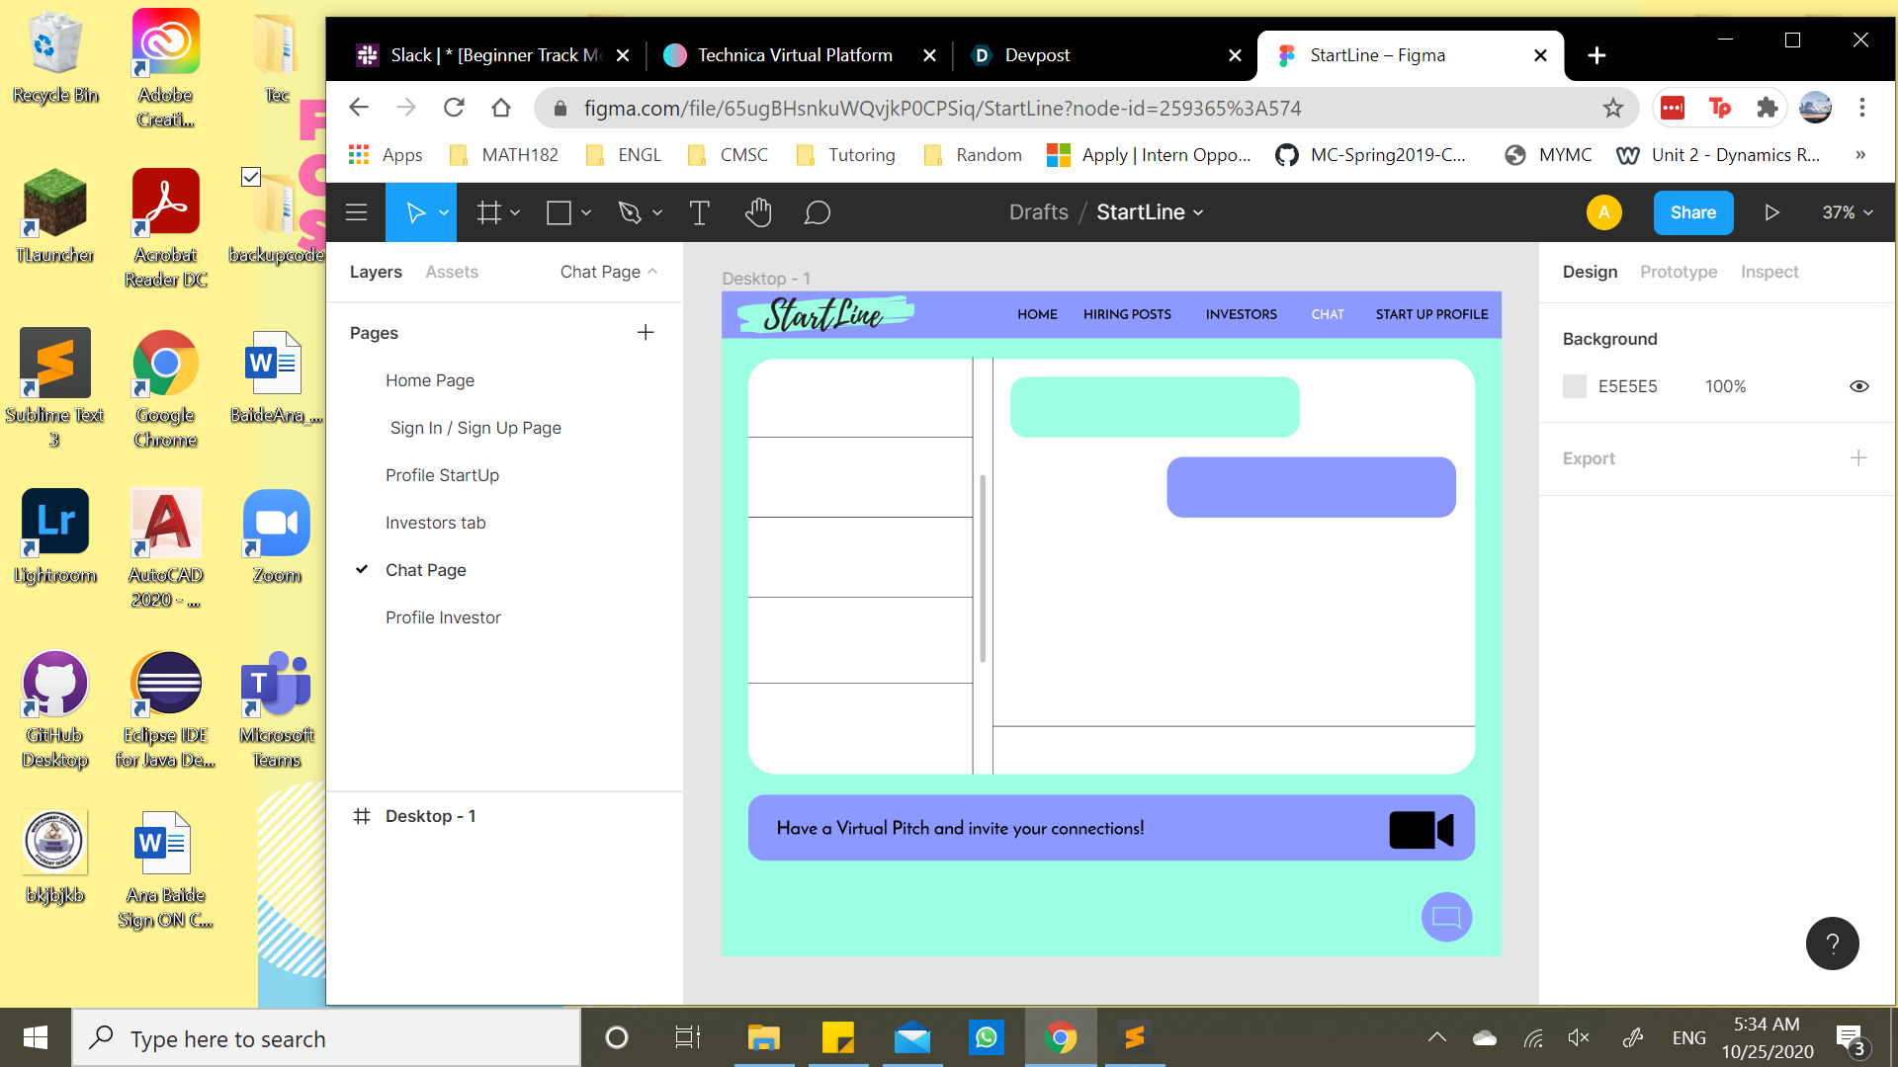Image resolution: width=1898 pixels, height=1067 pixels.
Task: Select the Pen tool
Action: click(630, 212)
